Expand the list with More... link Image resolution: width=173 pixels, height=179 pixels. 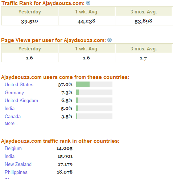[x=11, y=124]
